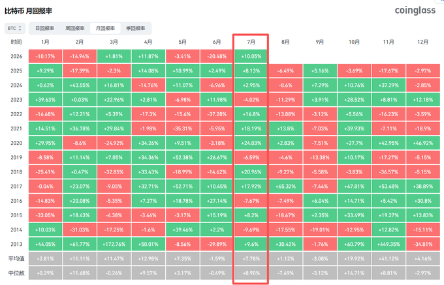444x285 pixels.
Task: Click the -31.03% cell for February 2014
Action: coord(80,230)
